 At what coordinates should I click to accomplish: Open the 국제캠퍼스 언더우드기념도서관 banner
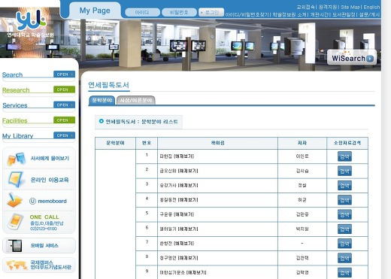pos(39,265)
